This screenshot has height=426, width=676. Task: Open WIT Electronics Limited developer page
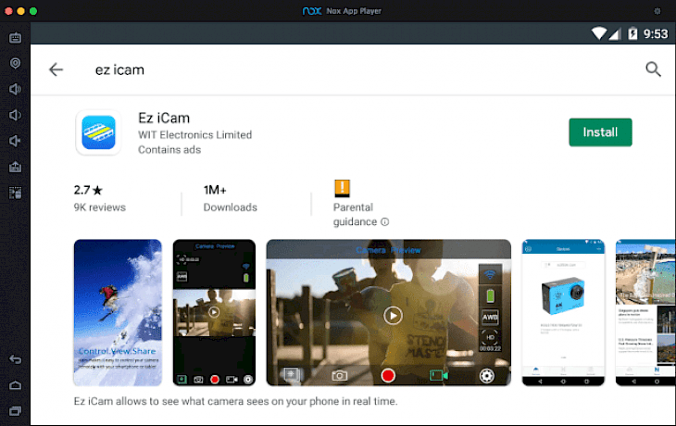194,135
